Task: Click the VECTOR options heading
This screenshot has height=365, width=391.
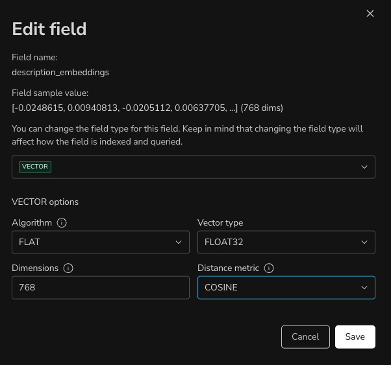Action: click(45, 202)
